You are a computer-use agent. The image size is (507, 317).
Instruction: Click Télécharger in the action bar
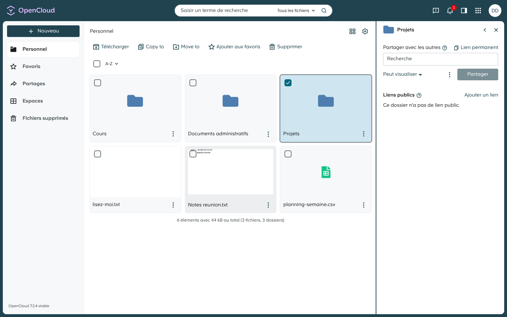pyautogui.click(x=111, y=47)
